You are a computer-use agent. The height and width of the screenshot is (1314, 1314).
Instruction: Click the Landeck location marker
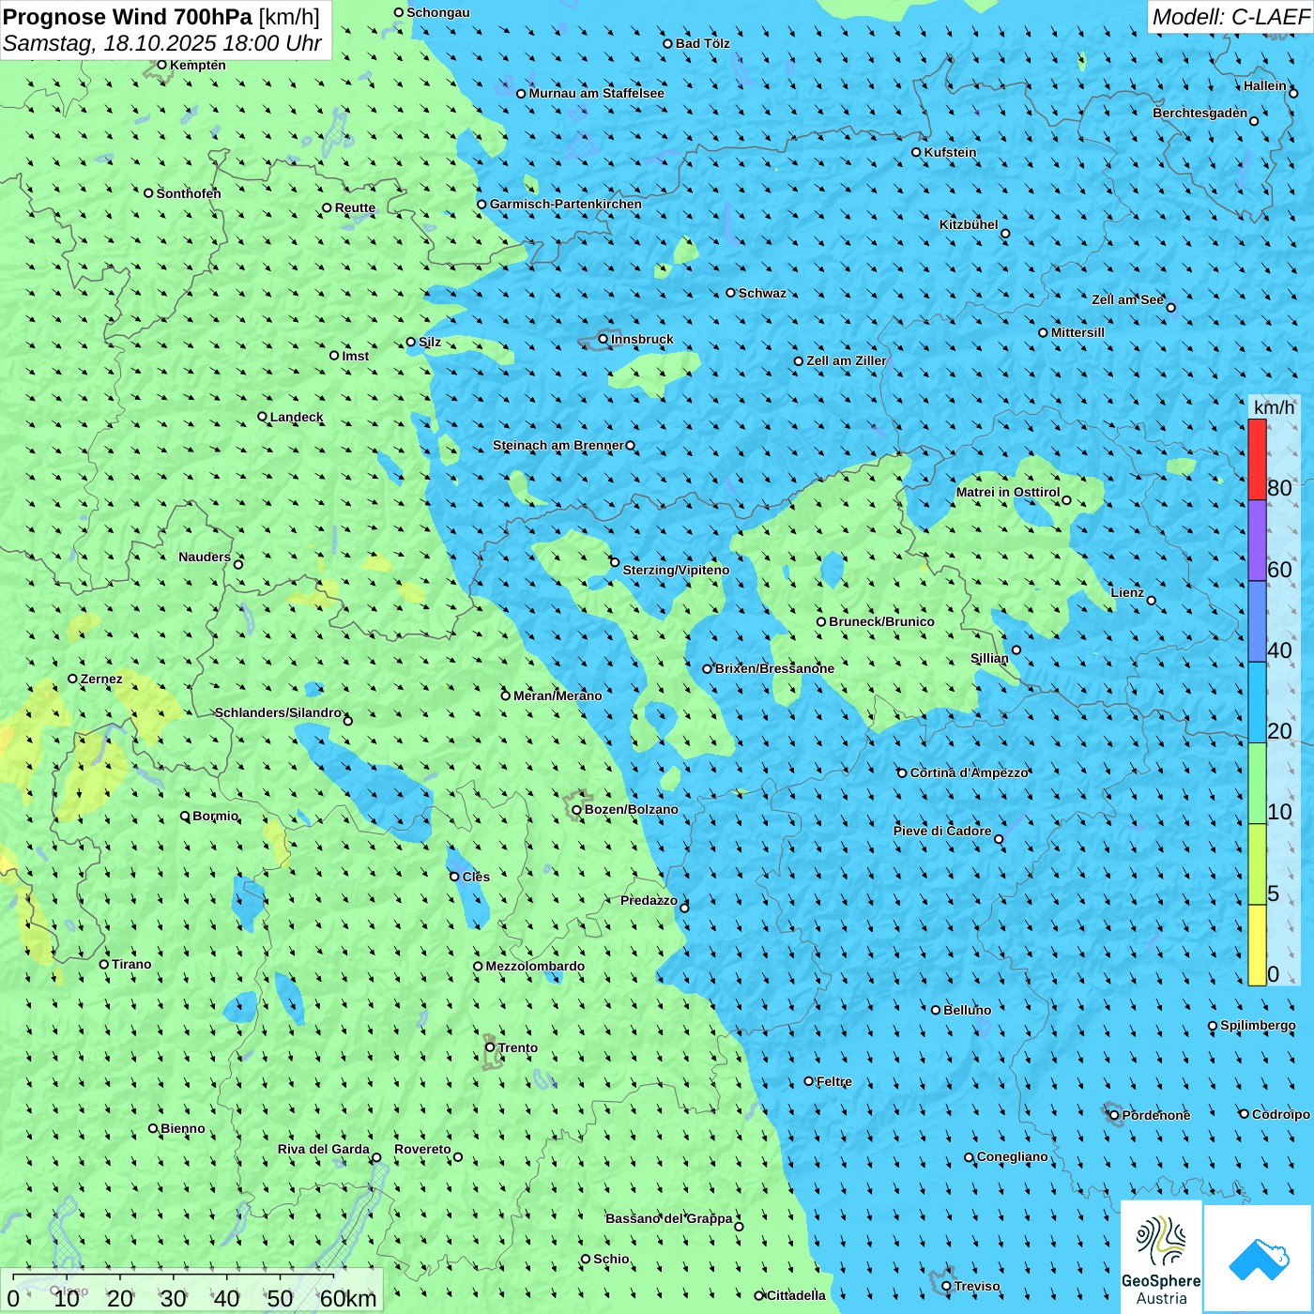(x=262, y=417)
